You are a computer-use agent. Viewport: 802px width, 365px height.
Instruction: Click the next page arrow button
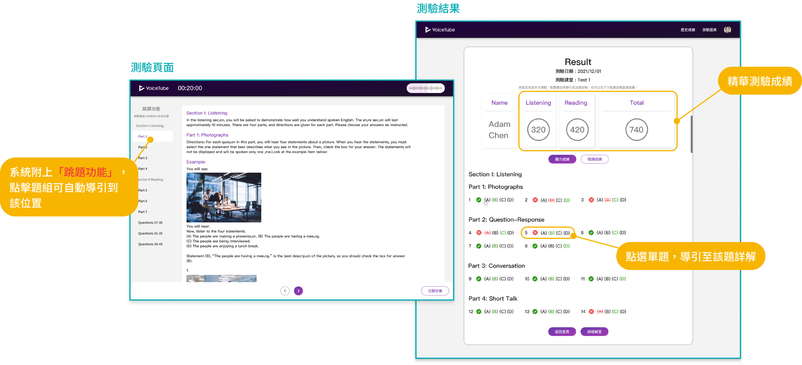click(298, 291)
